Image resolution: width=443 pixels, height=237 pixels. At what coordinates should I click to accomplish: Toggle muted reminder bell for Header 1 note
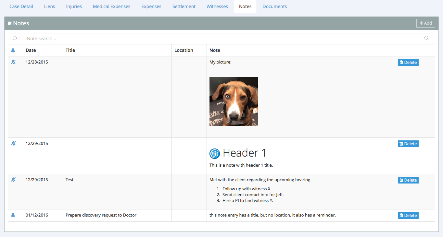tap(13, 143)
